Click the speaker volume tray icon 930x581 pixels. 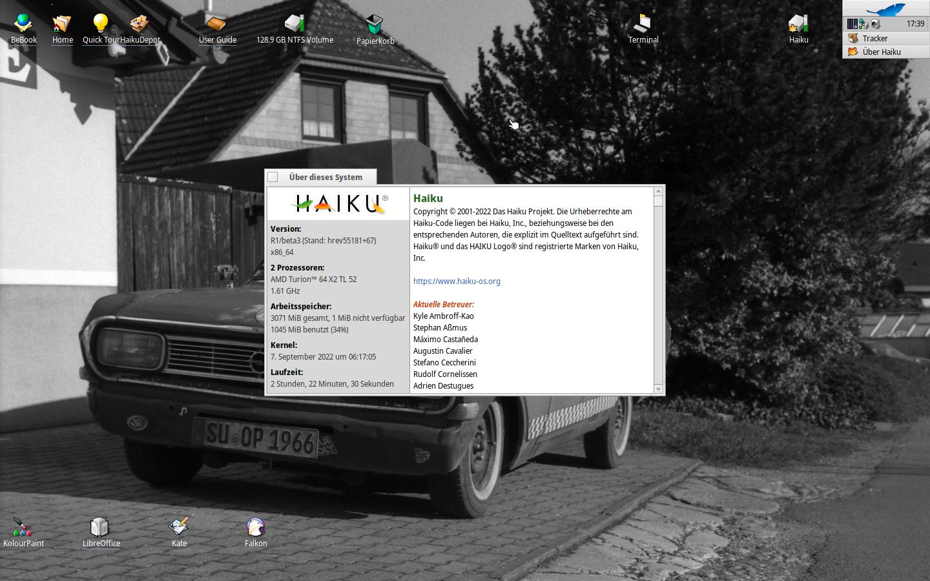(x=875, y=24)
